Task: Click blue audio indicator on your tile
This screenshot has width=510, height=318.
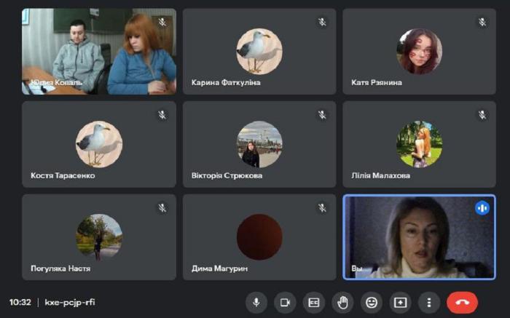Action: pos(482,208)
